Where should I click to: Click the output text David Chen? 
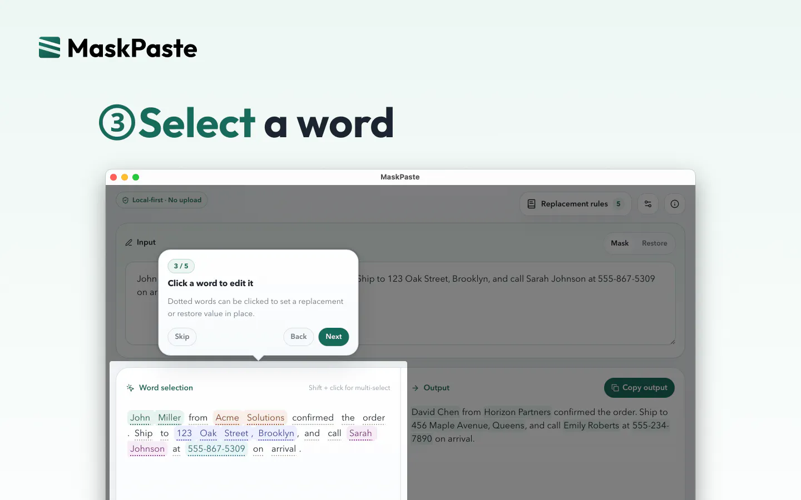coord(435,412)
